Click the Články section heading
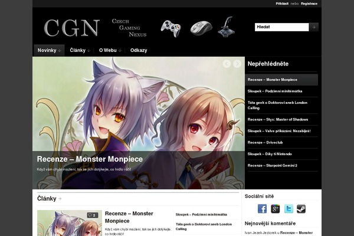 pyautogui.click(x=47, y=198)
